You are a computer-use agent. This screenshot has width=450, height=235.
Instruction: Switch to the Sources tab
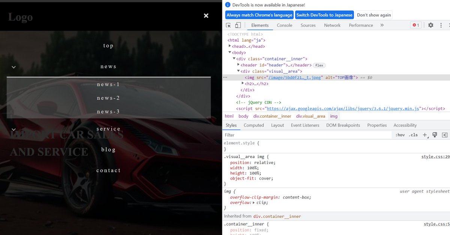click(x=308, y=25)
